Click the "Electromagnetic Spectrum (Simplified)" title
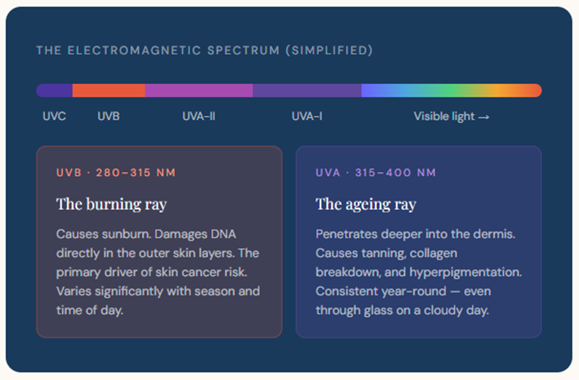 pos(204,50)
